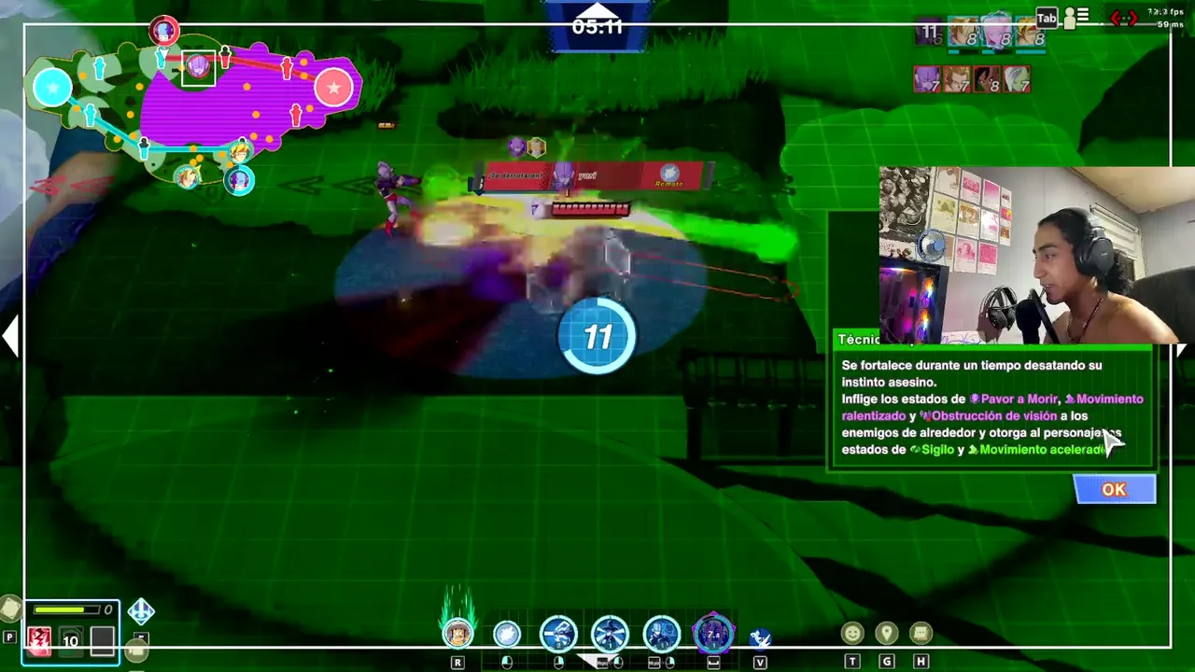
Task: Click the card icon above the P key
Action: [x=10, y=609]
